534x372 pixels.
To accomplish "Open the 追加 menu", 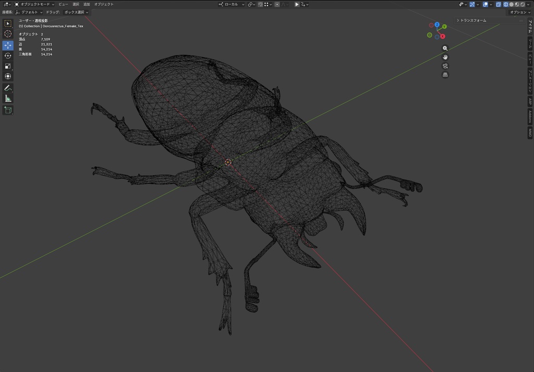I will (87, 4).
